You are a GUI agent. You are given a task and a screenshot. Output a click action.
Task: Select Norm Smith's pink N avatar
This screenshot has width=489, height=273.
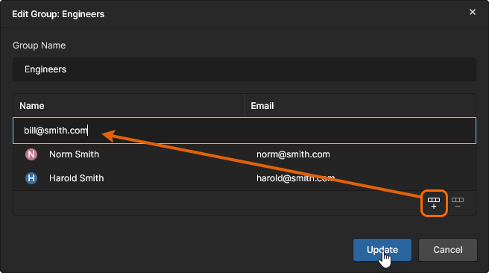[x=31, y=154]
